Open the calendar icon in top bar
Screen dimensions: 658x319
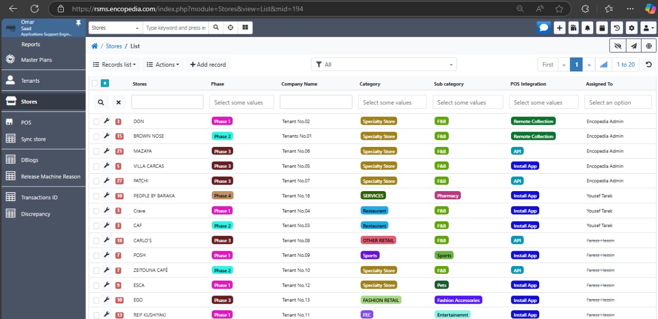coord(602,28)
